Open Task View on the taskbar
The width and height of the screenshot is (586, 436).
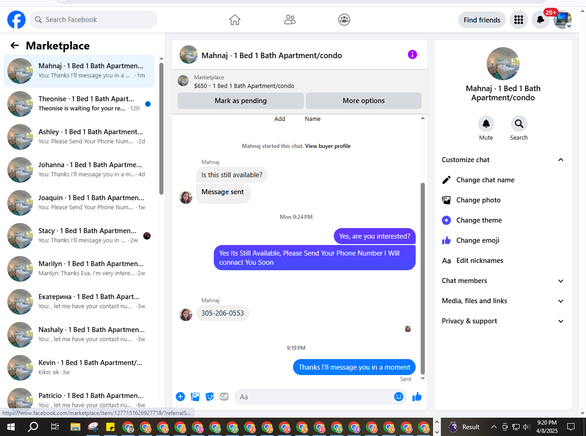pyautogui.click(x=54, y=427)
